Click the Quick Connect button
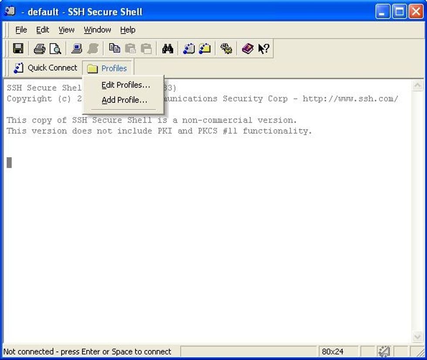 pyautogui.click(x=45, y=68)
